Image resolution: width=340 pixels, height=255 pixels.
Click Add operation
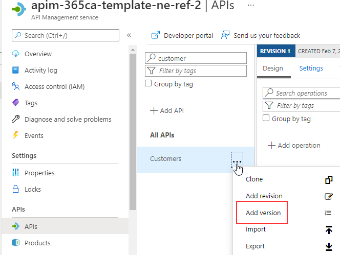(294, 146)
